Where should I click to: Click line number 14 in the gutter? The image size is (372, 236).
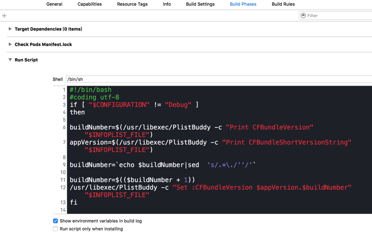click(x=63, y=210)
